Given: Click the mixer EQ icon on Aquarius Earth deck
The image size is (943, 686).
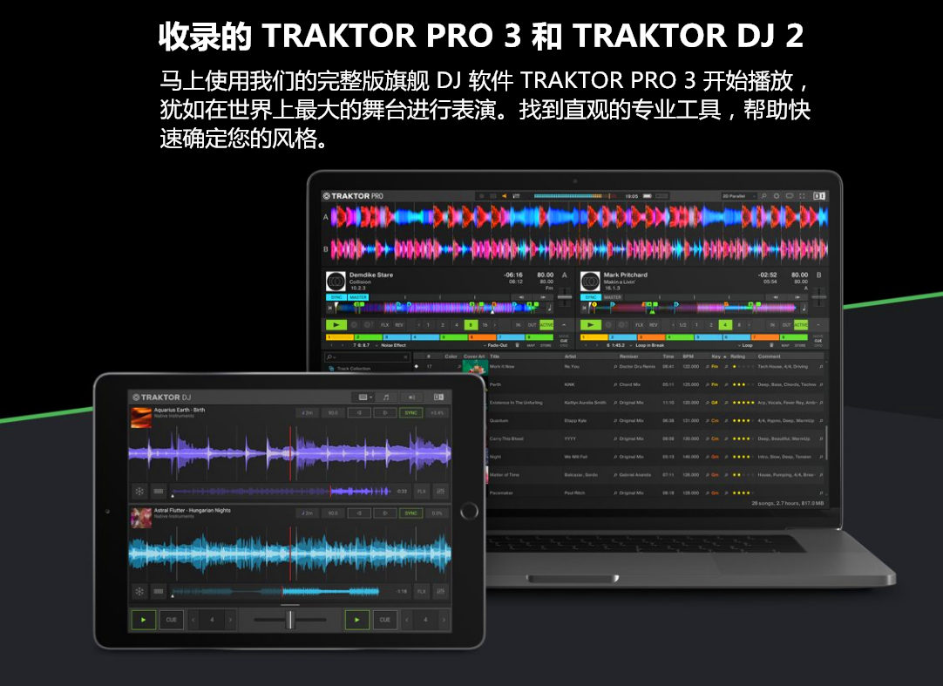Looking at the screenshot, I should click(441, 491).
